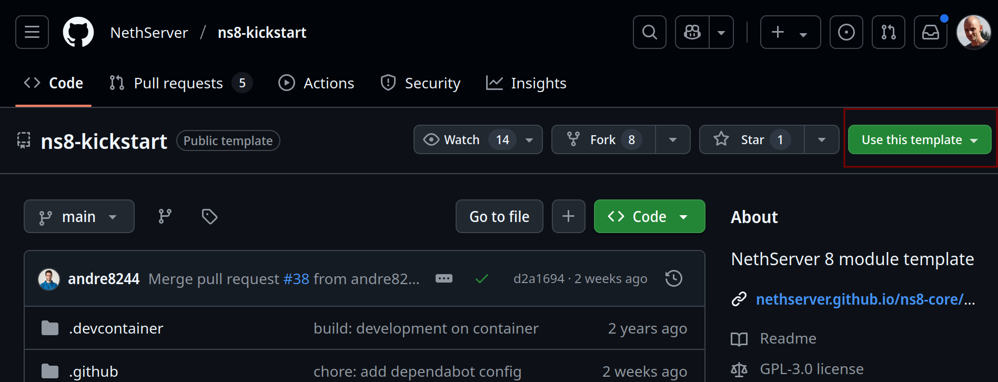Open GPL-3.0 license link
The image size is (998, 382).
(x=812, y=369)
